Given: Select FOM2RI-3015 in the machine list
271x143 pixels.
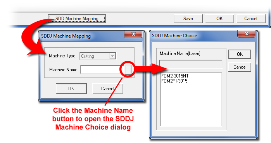Looking at the screenshot, I should click(x=174, y=81).
